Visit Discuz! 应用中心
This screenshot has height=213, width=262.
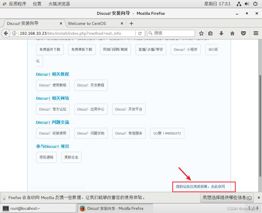pos(91,109)
